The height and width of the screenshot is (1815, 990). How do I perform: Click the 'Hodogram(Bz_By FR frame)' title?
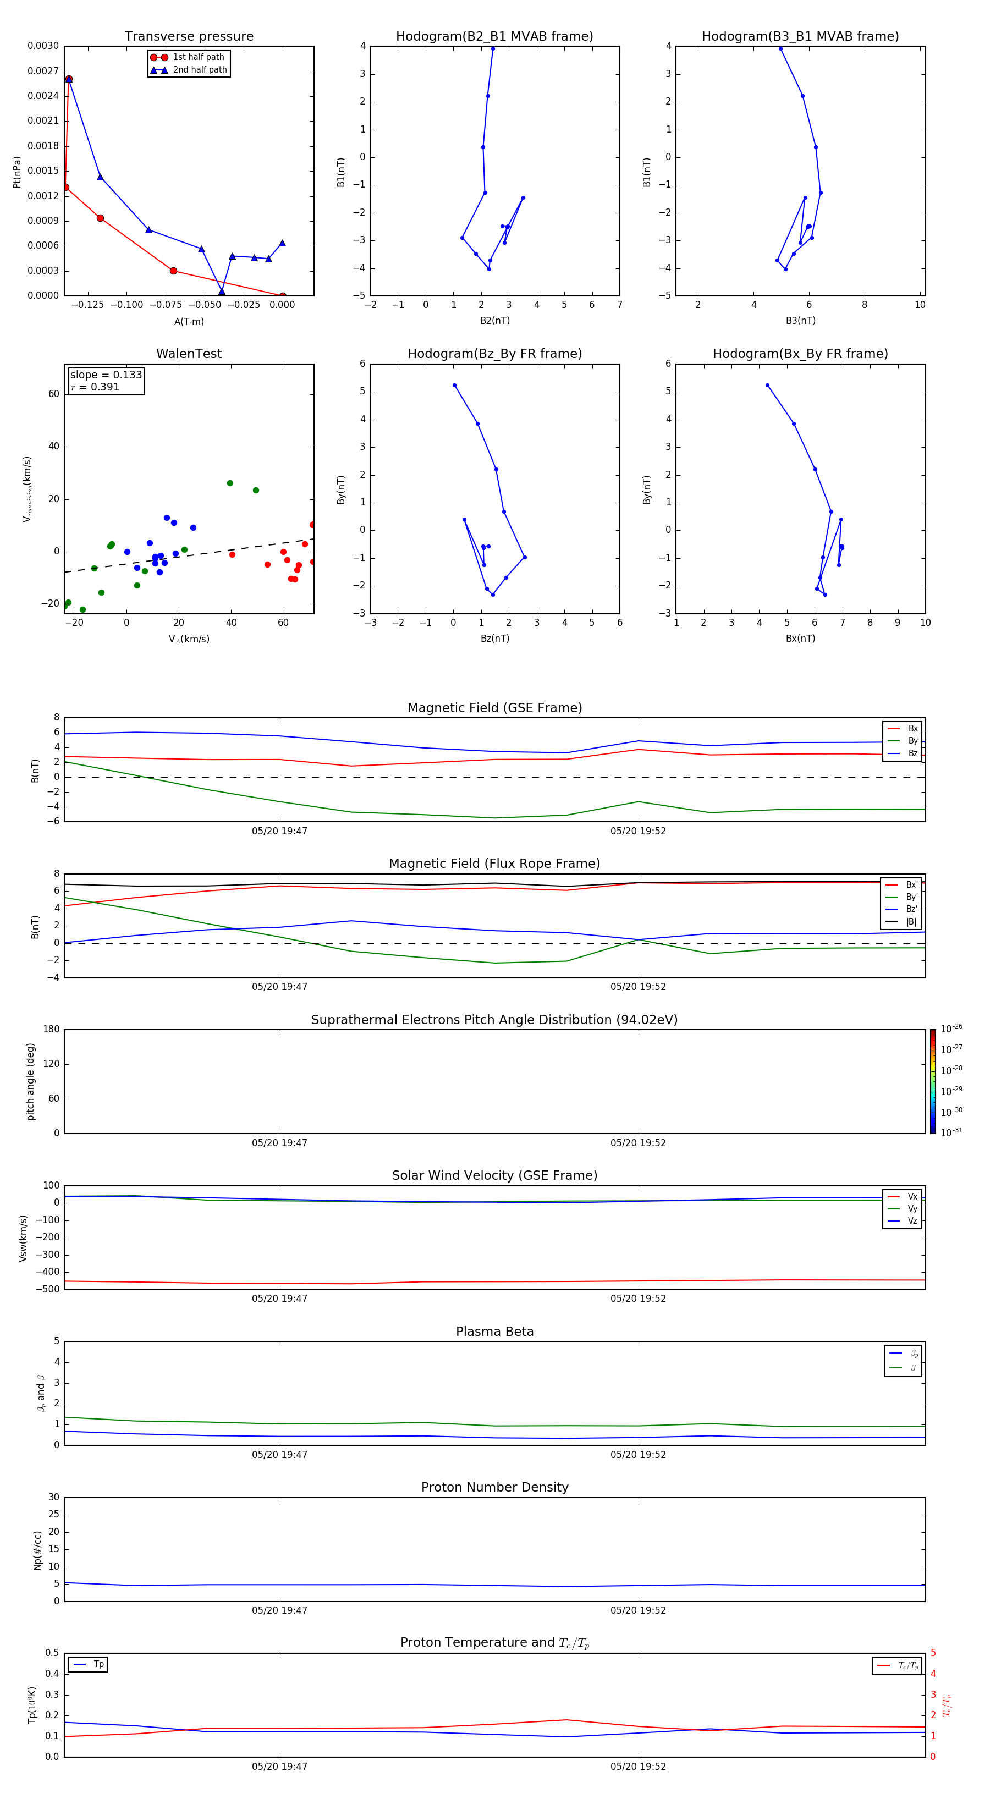tap(494, 354)
